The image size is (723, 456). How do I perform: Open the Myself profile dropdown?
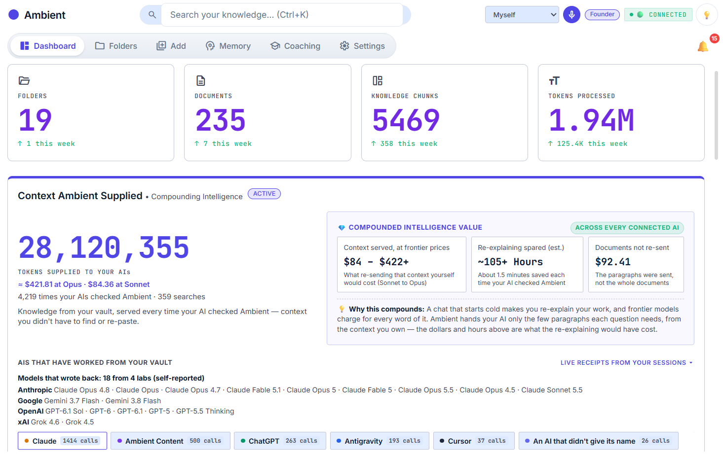click(x=522, y=15)
